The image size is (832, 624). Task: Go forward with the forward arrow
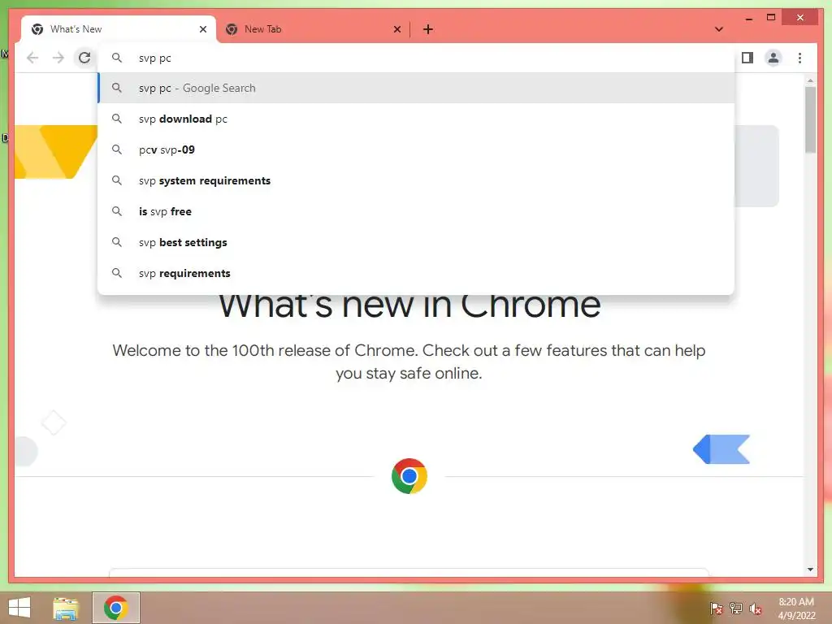(x=58, y=58)
